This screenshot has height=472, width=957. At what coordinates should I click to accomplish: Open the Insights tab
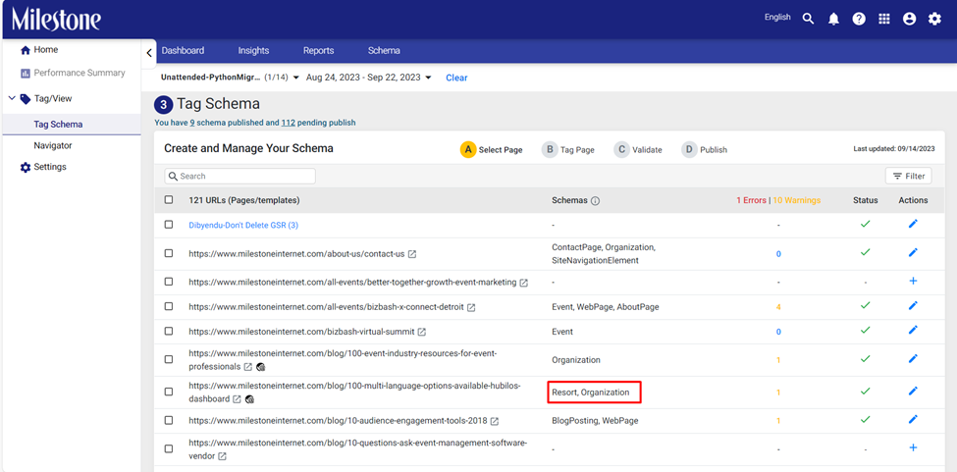(253, 51)
